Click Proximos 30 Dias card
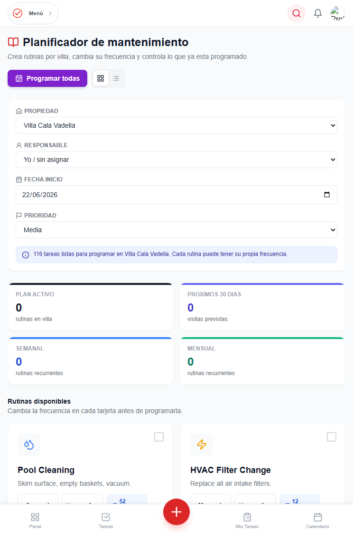The height and width of the screenshot is (538, 353). click(262, 307)
